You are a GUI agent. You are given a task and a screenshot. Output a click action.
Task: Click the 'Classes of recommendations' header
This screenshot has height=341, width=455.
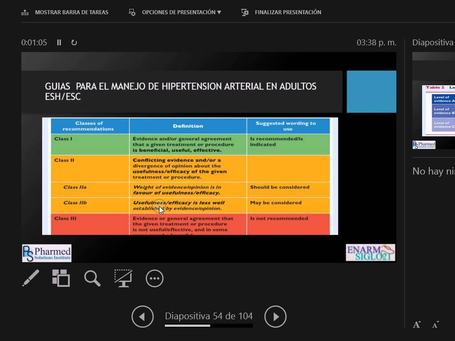[x=90, y=126]
